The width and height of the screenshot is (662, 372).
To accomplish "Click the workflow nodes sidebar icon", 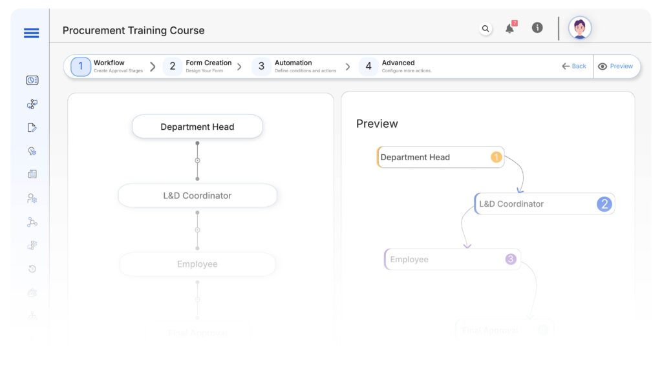I will click(32, 104).
